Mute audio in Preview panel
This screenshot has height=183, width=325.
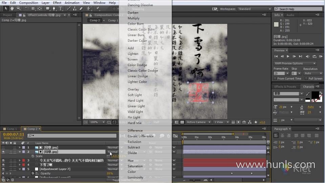click(308, 57)
